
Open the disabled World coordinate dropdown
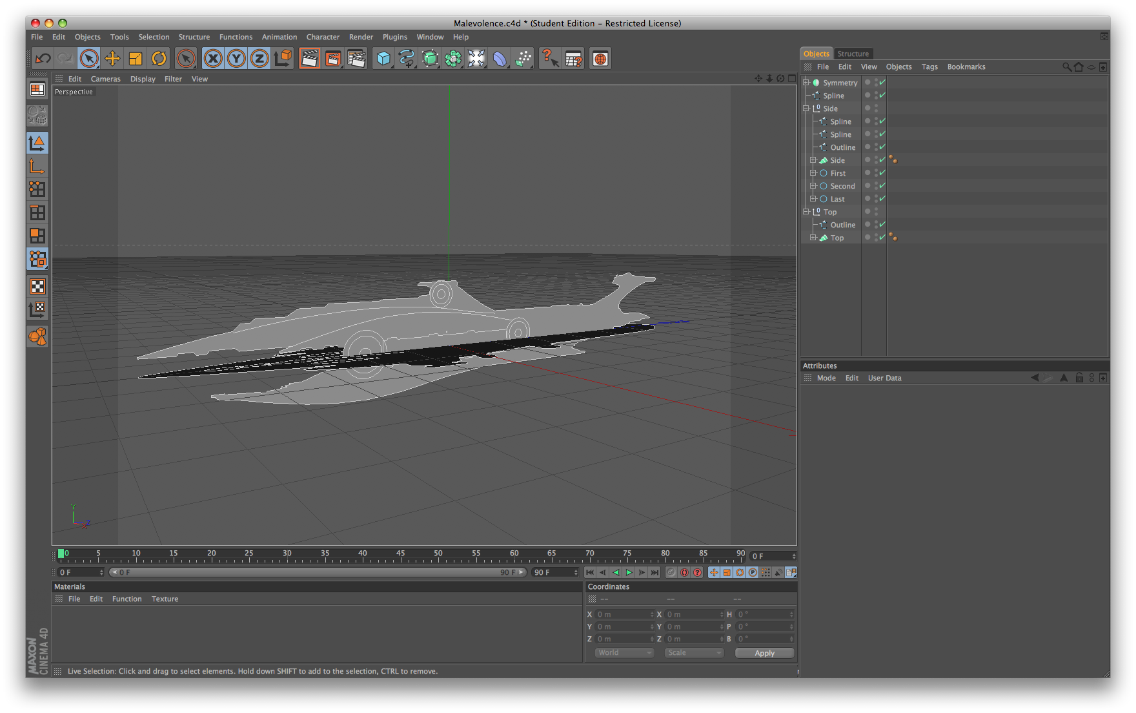point(624,653)
